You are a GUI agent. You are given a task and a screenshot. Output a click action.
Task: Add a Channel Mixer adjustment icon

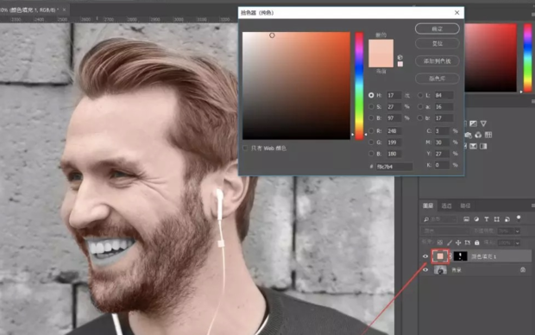478,136
